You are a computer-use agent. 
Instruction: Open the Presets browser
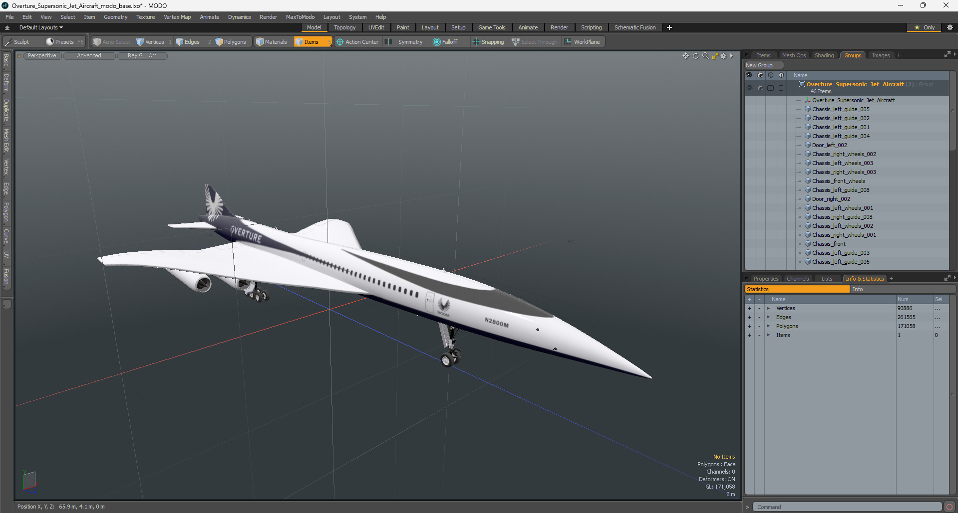[64, 42]
